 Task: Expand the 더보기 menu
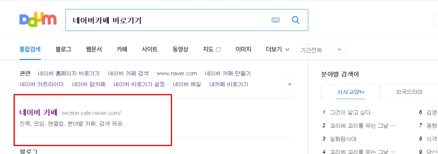tap(278, 49)
